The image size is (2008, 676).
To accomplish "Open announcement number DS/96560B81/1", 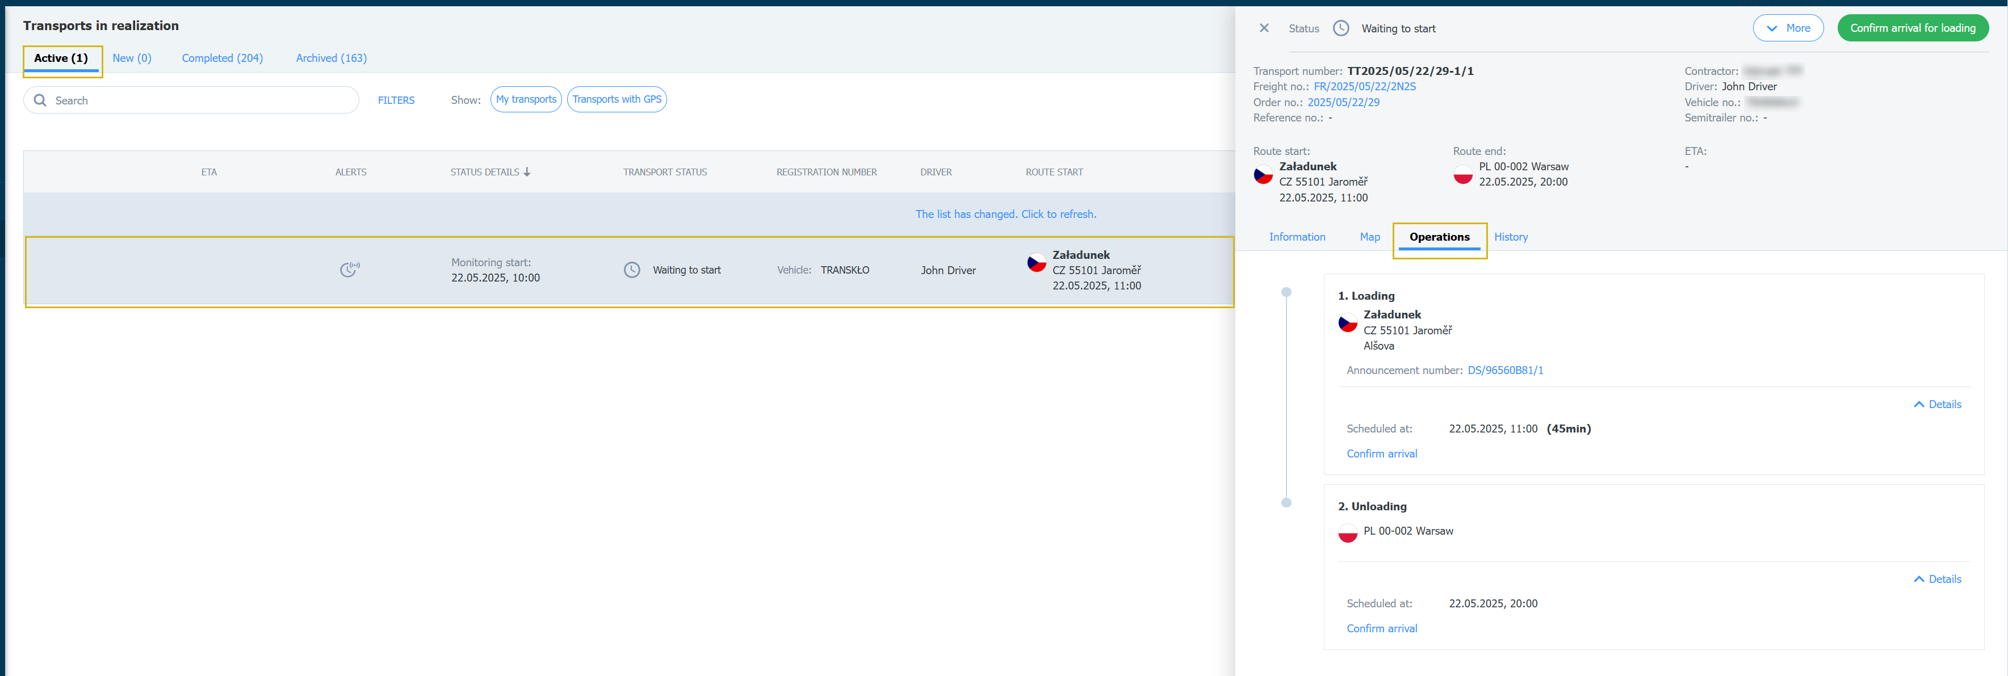I will [x=1505, y=371].
